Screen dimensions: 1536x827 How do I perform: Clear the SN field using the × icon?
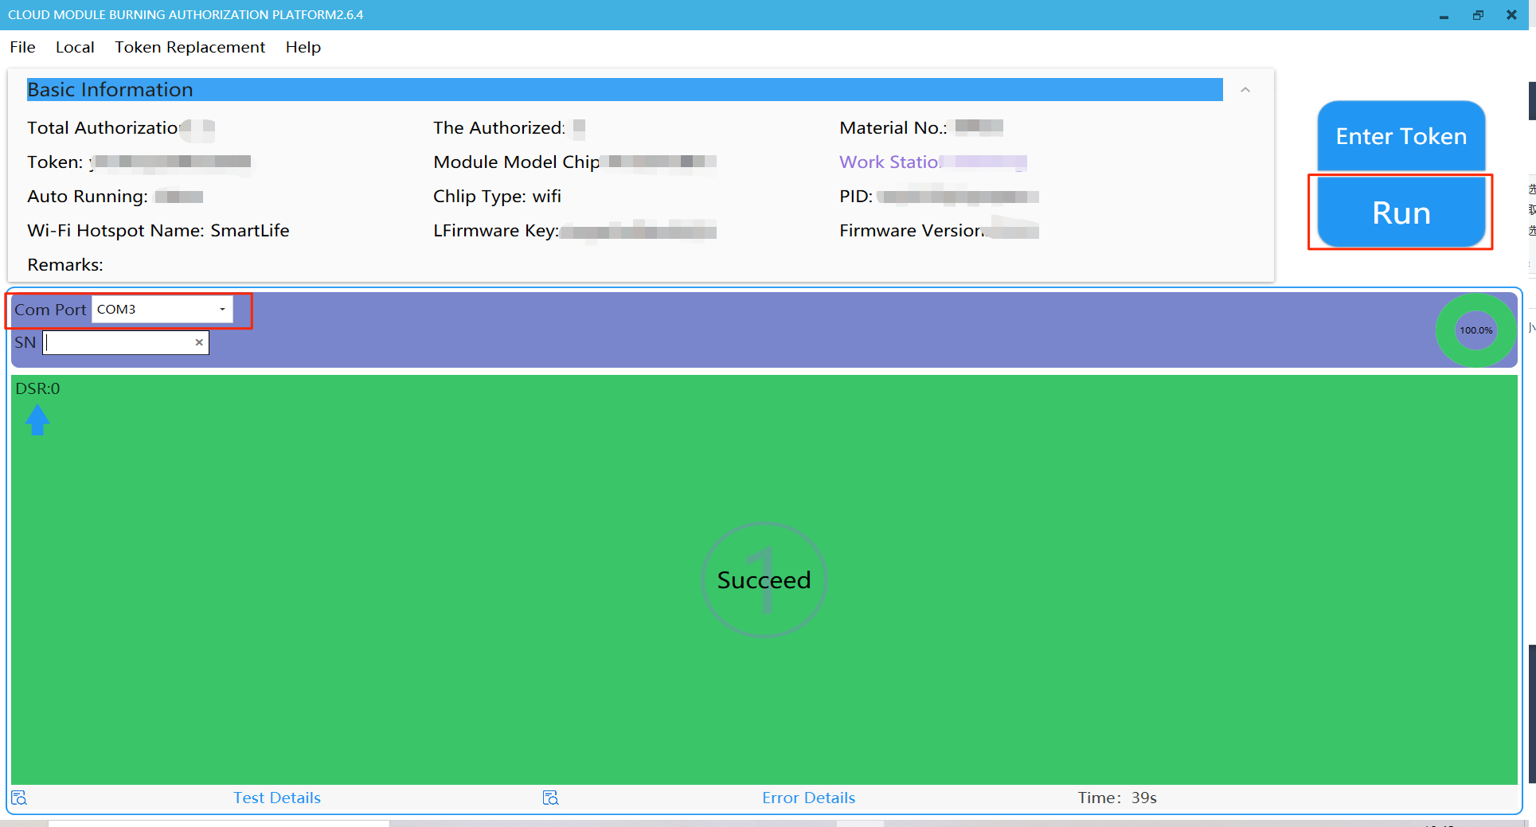point(198,342)
